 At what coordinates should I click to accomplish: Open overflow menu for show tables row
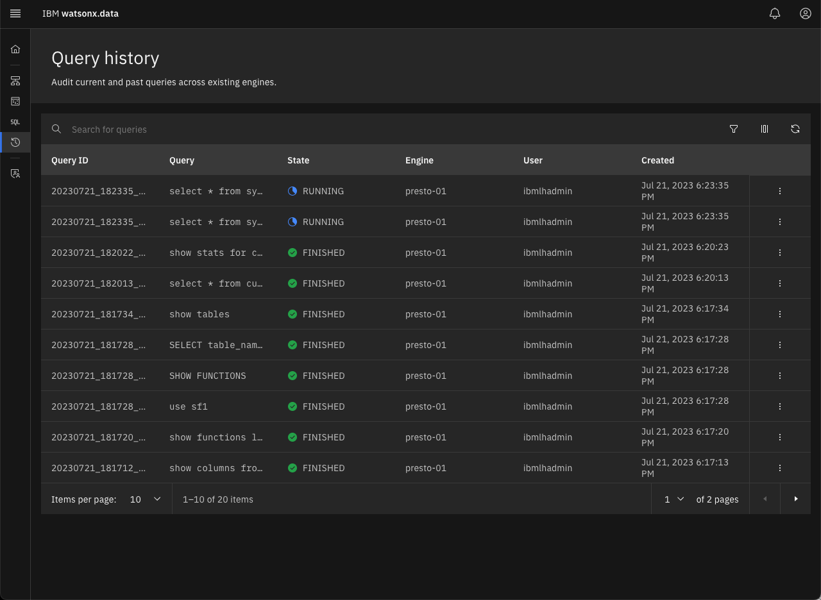coord(780,314)
